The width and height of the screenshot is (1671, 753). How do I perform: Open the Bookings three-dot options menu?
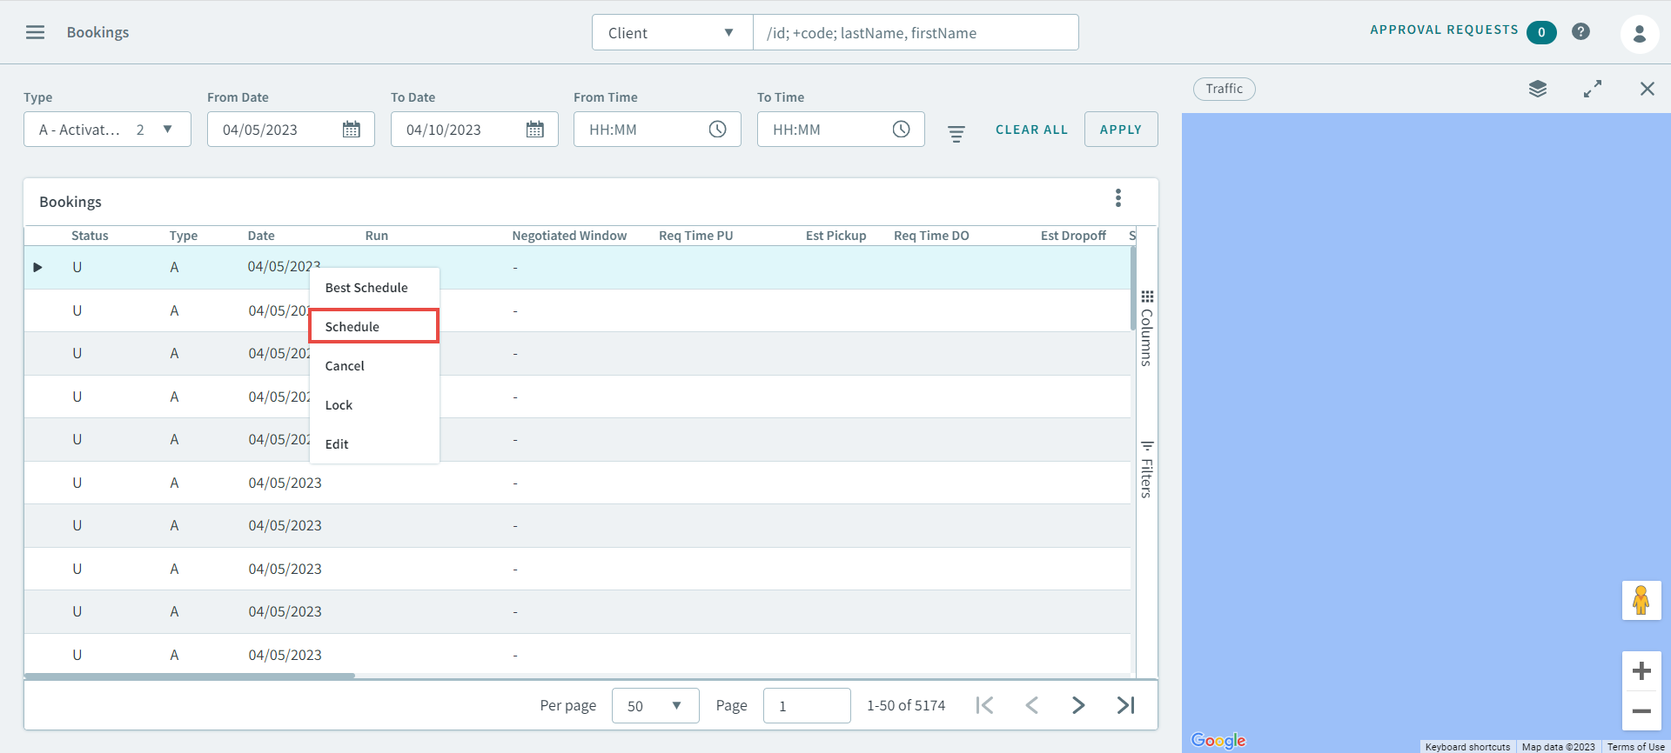[1118, 198]
